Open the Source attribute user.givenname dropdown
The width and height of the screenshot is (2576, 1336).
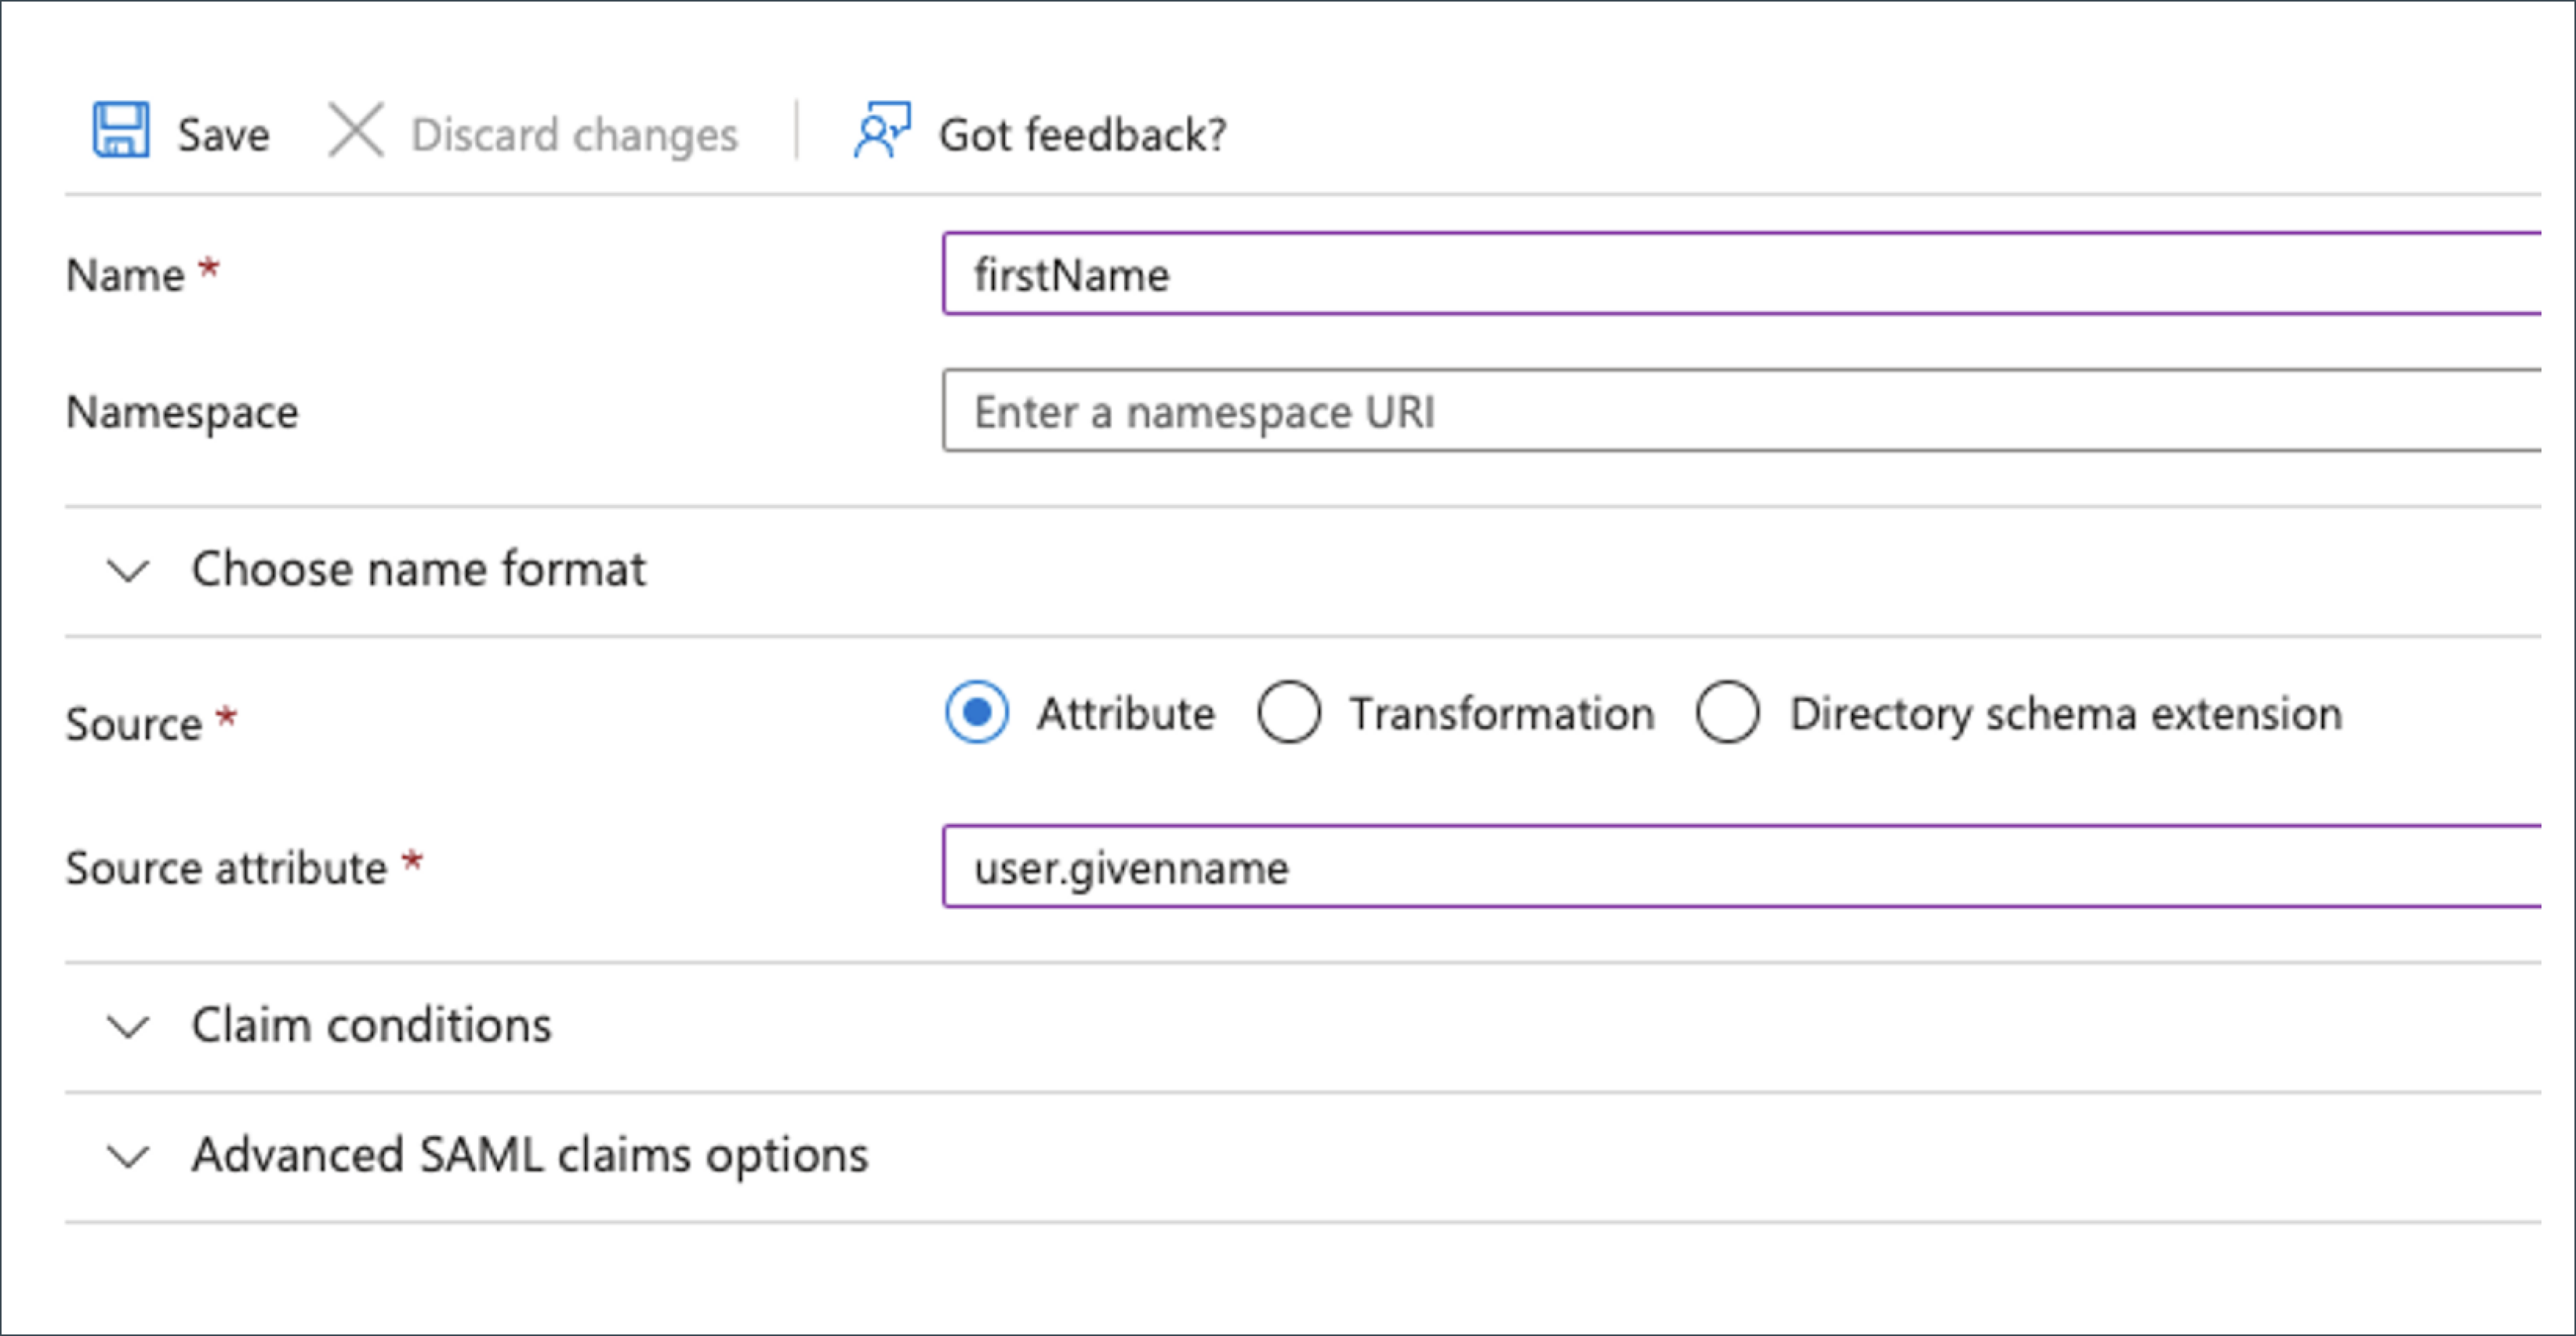1740,867
